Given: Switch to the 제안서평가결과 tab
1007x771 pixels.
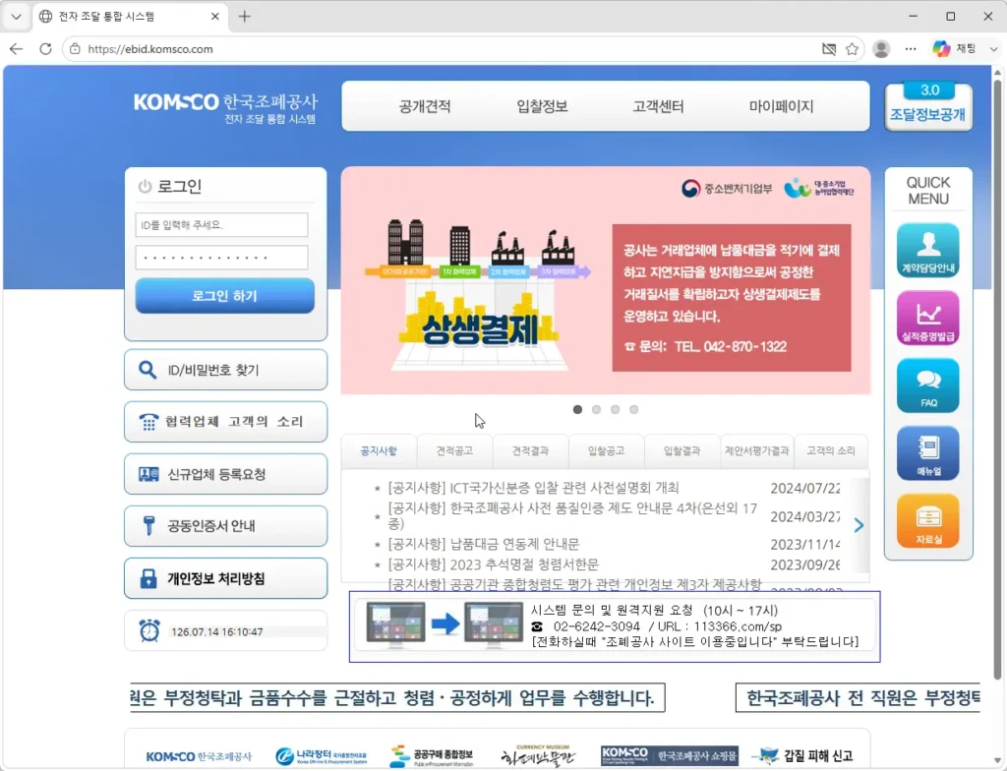Looking at the screenshot, I should tap(757, 451).
